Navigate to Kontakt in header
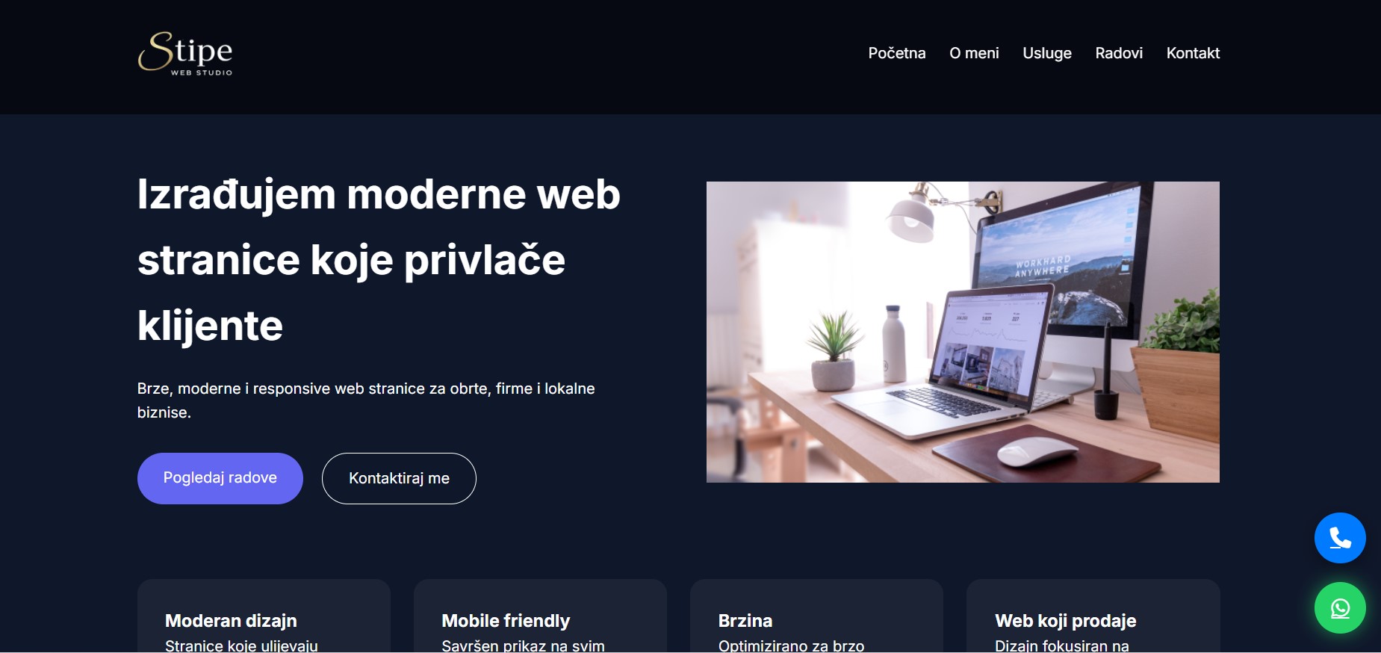The height and width of the screenshot is (653, 1381). pyautogui.click(x=1193, y=53)
